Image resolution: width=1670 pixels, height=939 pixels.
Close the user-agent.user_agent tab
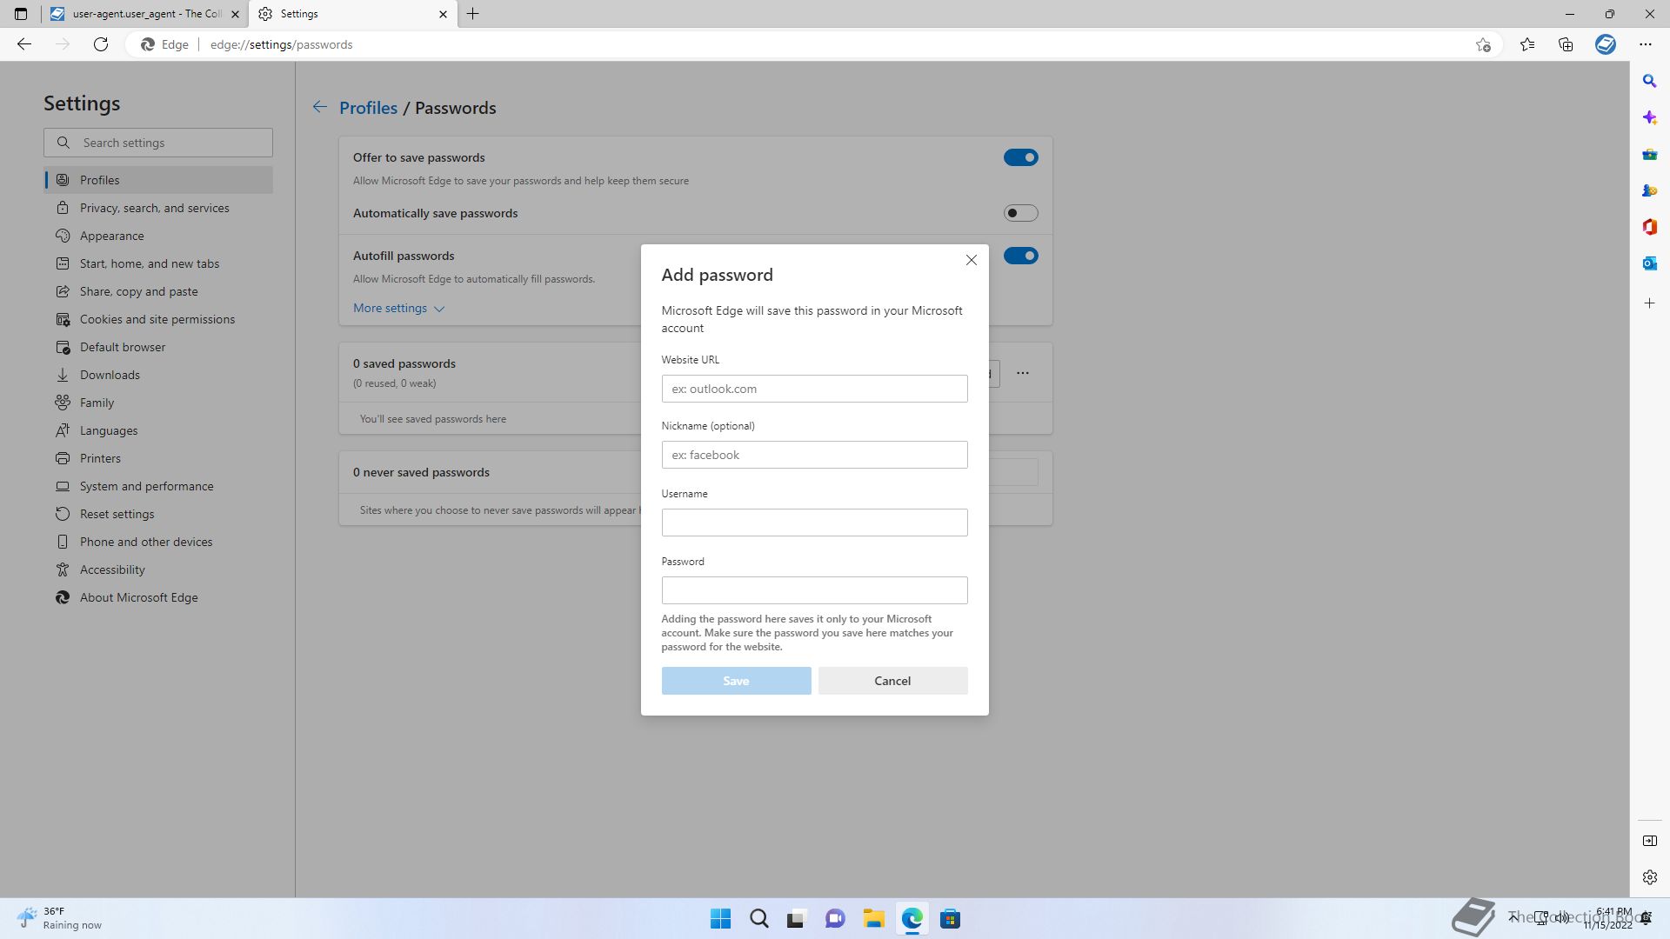[x=235, y=14]
